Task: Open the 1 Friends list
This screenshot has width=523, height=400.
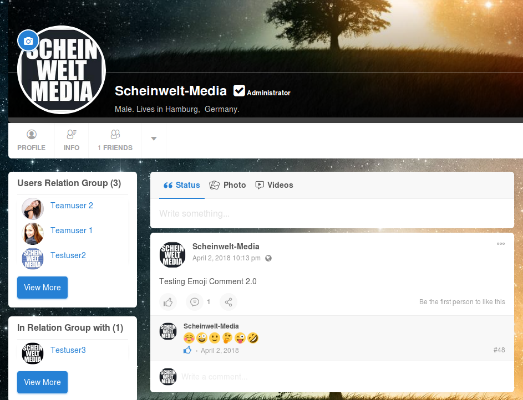Action: pos(115,141)
